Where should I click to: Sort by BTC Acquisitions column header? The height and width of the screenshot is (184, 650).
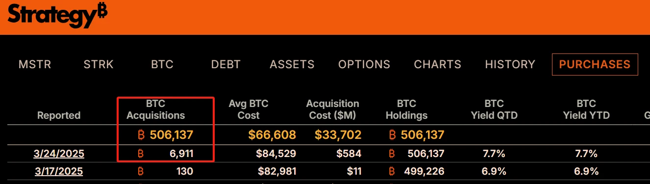[x=156, y=110]
